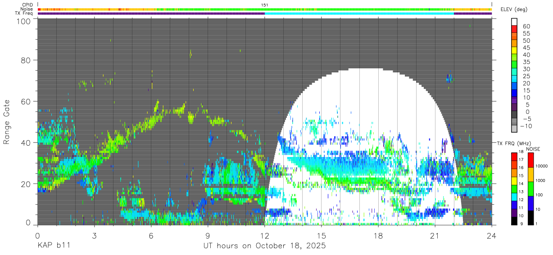Click the 40 label on the Range Gate axis
The height and width of the screenshot is (255, 553).
(x=27, y=143)
